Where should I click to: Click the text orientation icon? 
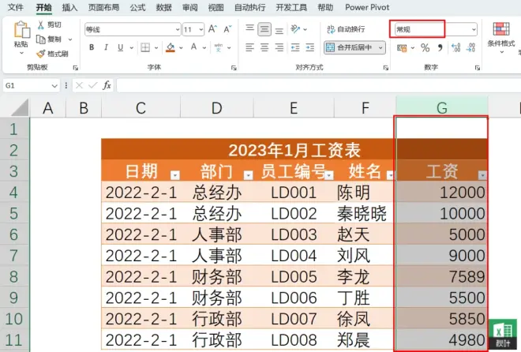point(295,29)
